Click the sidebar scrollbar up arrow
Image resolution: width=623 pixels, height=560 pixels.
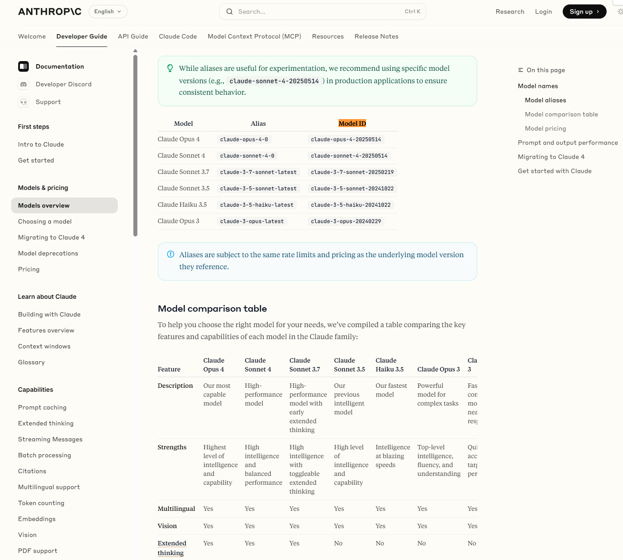[135, 51]
